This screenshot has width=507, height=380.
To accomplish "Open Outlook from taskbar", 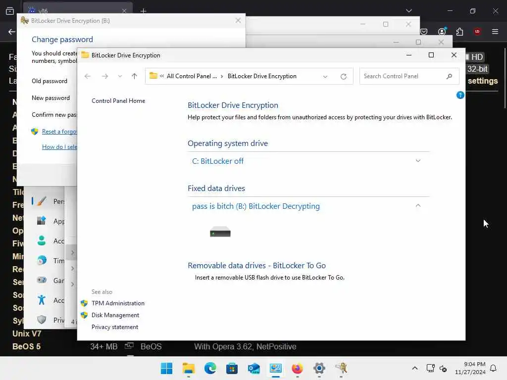I will 254,368.
